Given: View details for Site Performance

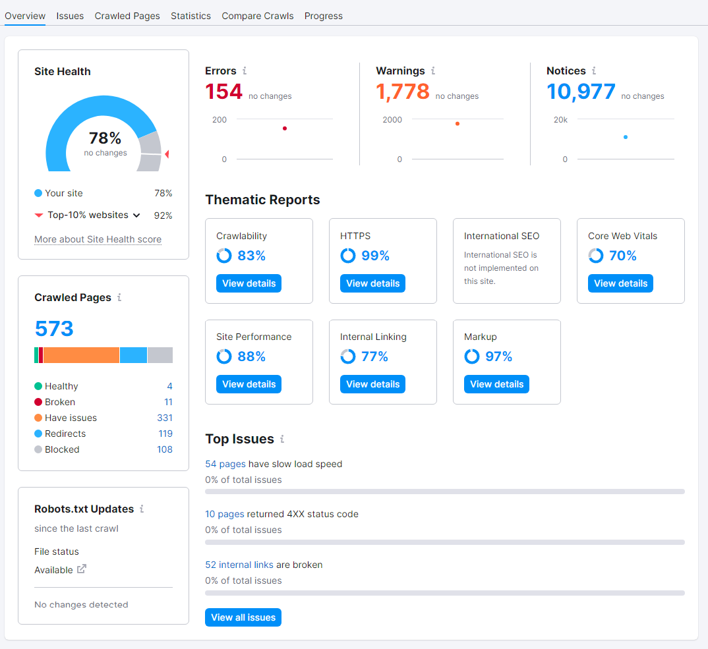Looking at the screenshot, I should 249,384.
